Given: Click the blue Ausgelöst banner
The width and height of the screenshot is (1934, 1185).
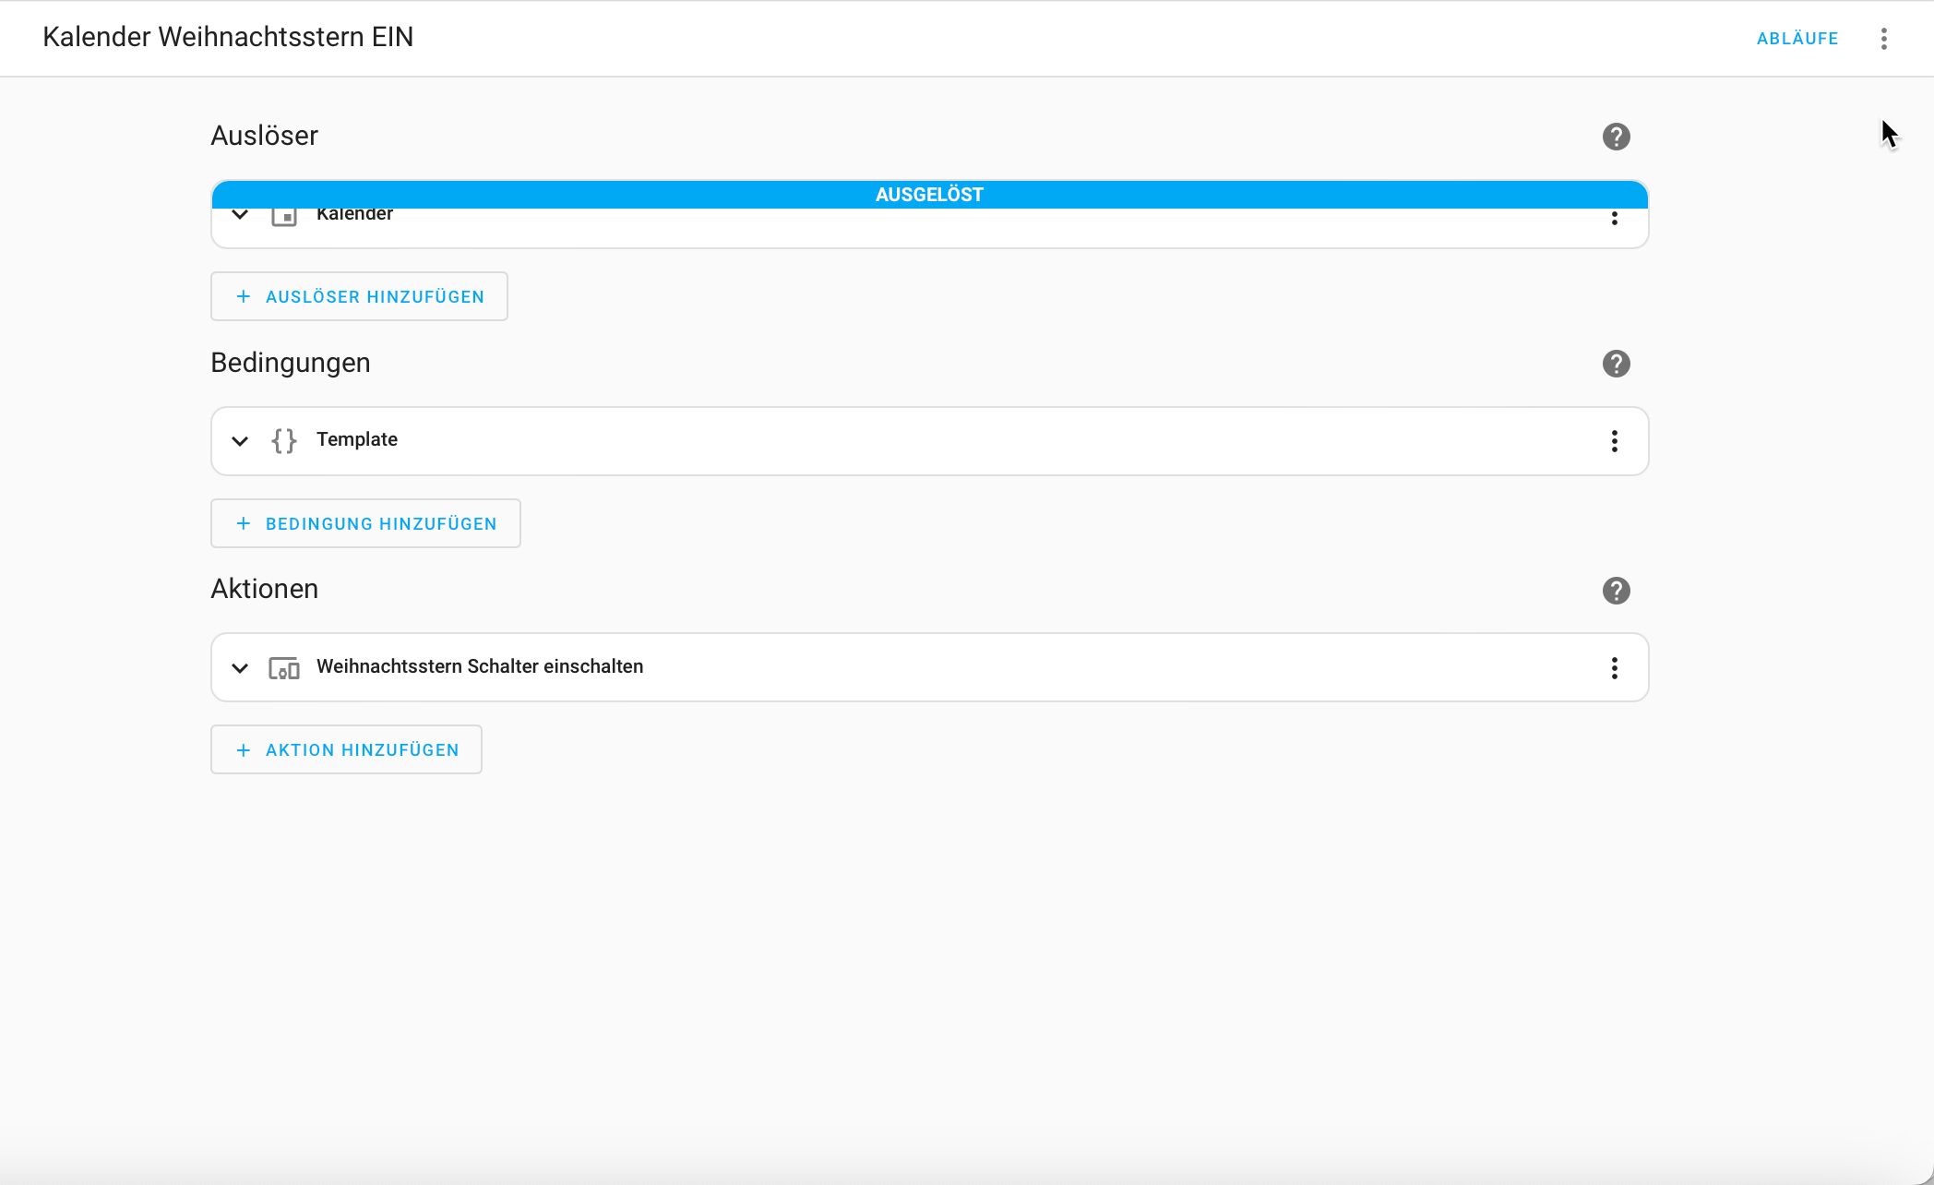Looking at the screenshot, I should pos(929,195).
